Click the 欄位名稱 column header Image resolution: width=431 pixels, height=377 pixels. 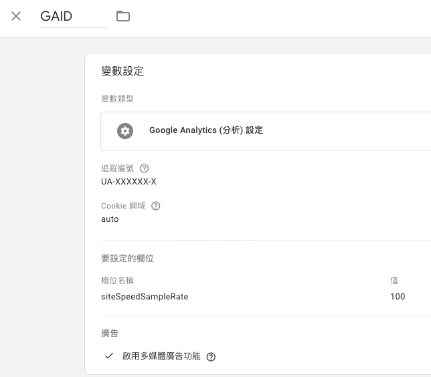[x=117, y=281]
